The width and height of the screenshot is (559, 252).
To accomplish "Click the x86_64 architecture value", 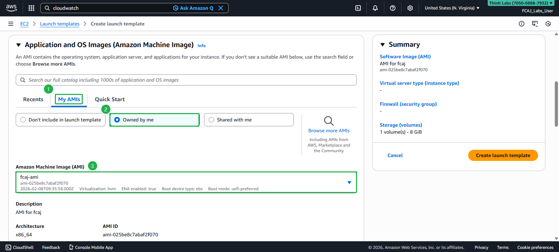I will 24,235.
